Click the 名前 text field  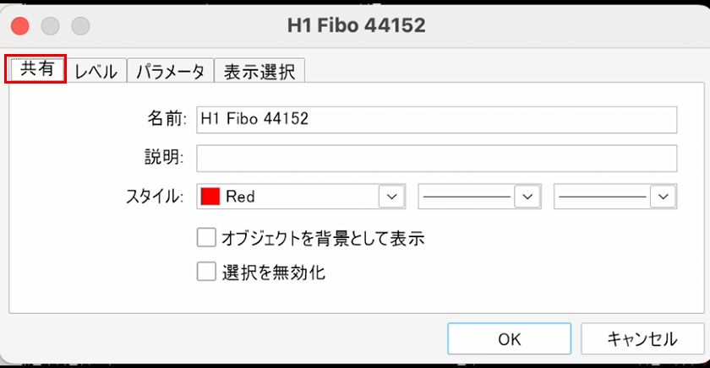436,120
